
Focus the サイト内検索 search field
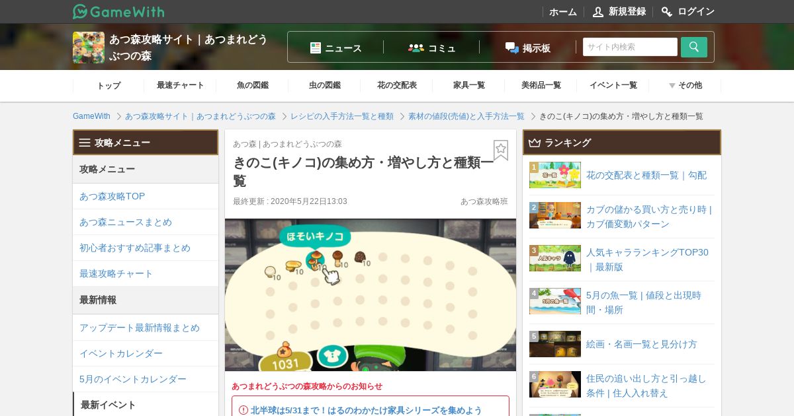point(630,47)
